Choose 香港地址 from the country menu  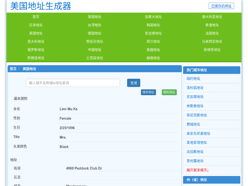pyautogui.click(x=212, y=25)
